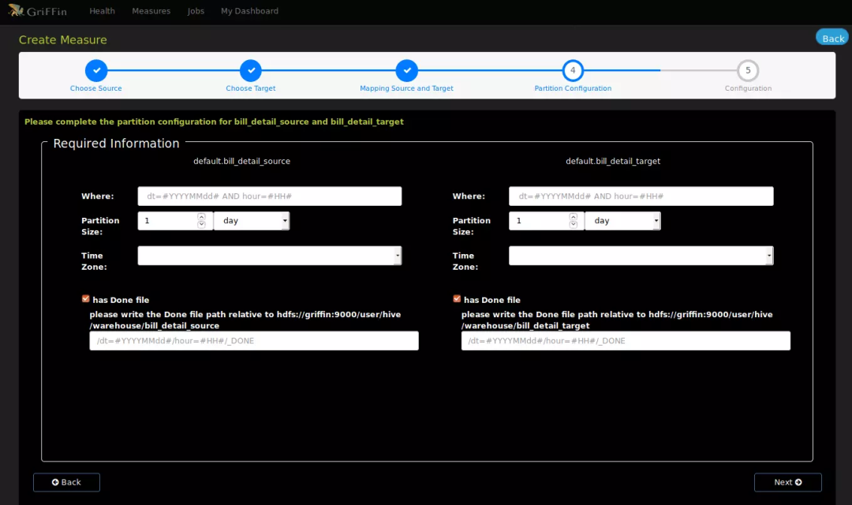The width and height of the screenshot is (852, 505).
Task: Go to Mapping Source and Target step circle
Action: tap(406, 70)
